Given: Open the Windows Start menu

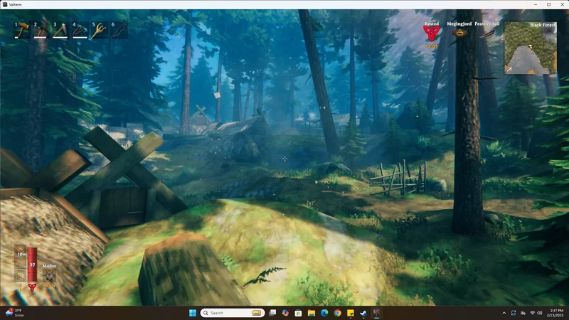Looking at the screenshot, I should pyautogui.click(x=193, y=313).
